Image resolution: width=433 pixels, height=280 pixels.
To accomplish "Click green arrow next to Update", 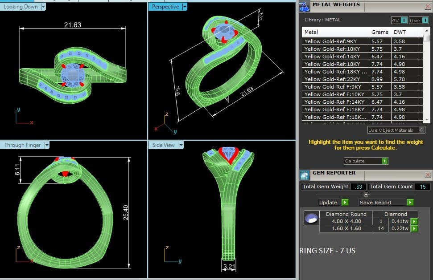I will [x=345, y=203].
